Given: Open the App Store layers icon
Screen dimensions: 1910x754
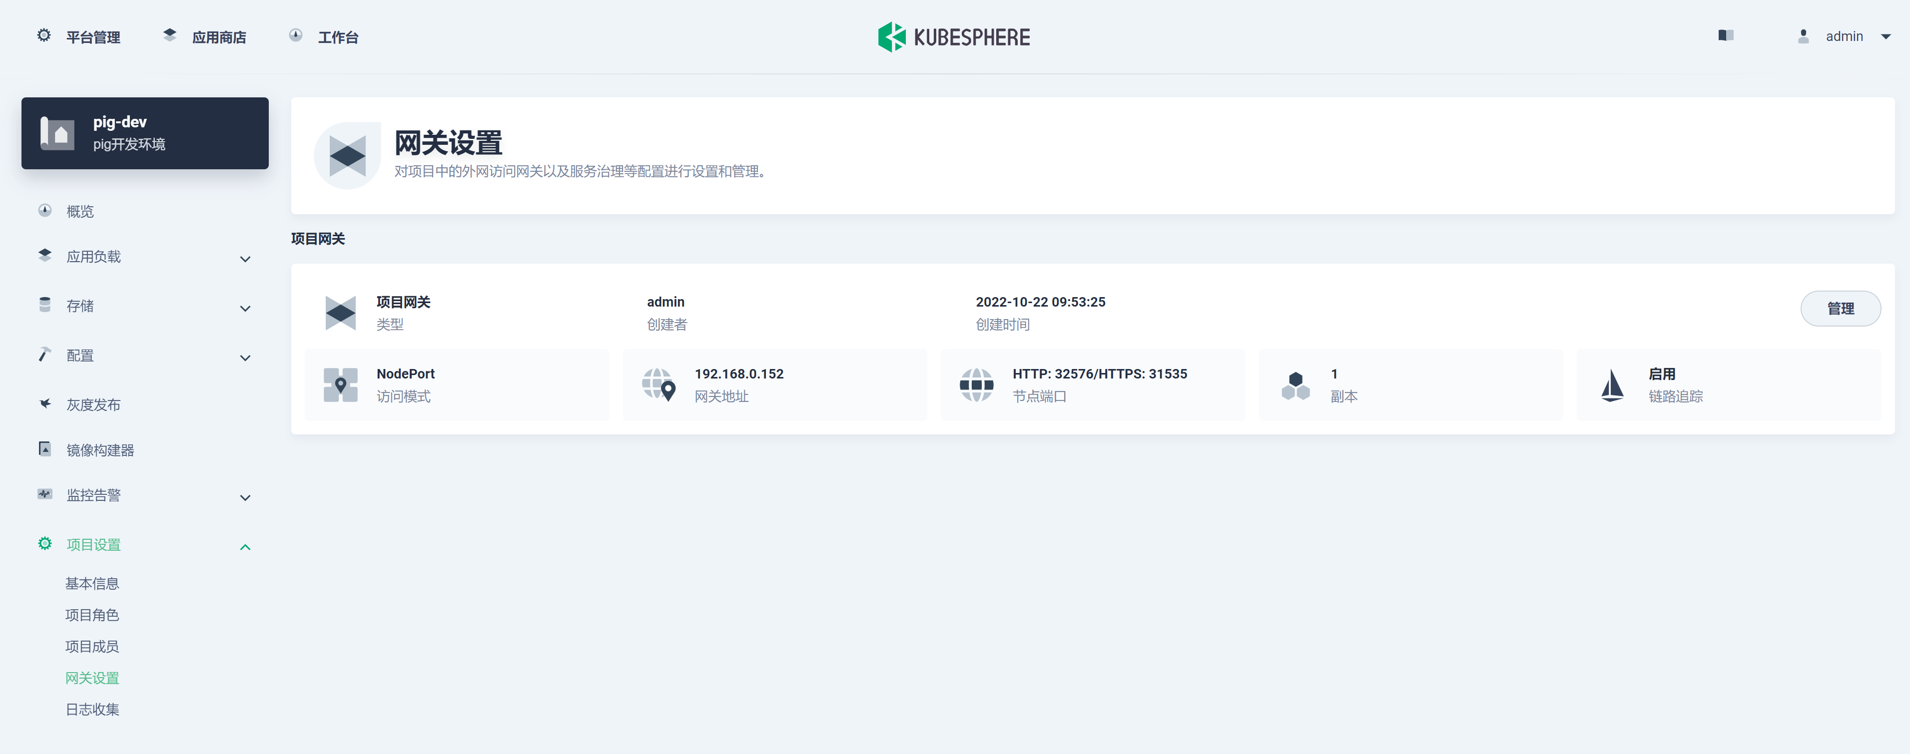Looking at the screenshot, I should [x=170, y=35].
